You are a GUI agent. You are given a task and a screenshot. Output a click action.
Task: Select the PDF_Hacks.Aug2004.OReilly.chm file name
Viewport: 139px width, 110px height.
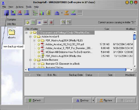click(x=63, y=56)
